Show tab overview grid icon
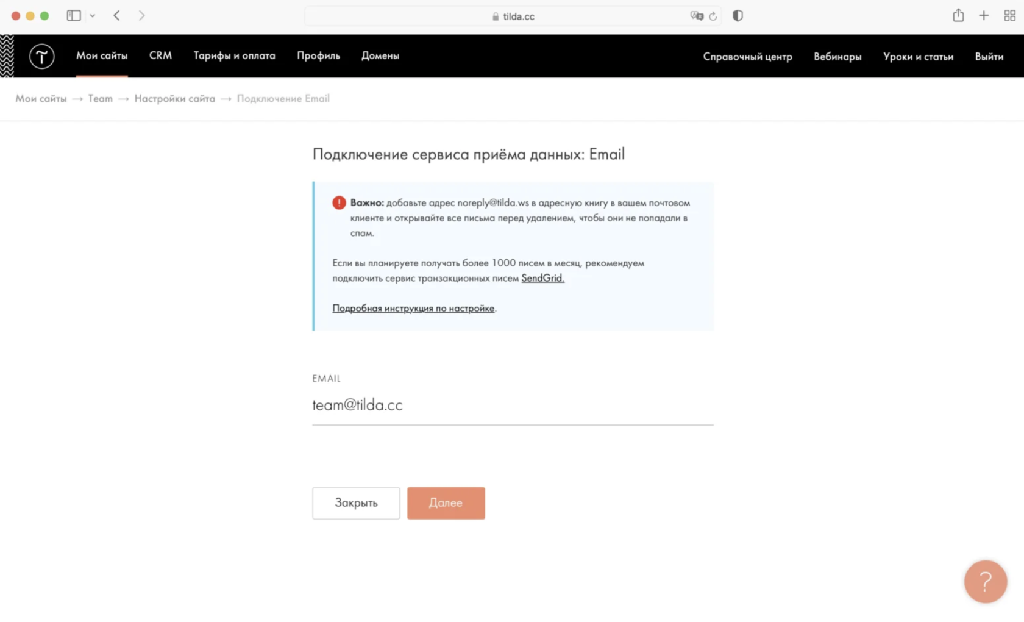 (x=1009, y=16)
